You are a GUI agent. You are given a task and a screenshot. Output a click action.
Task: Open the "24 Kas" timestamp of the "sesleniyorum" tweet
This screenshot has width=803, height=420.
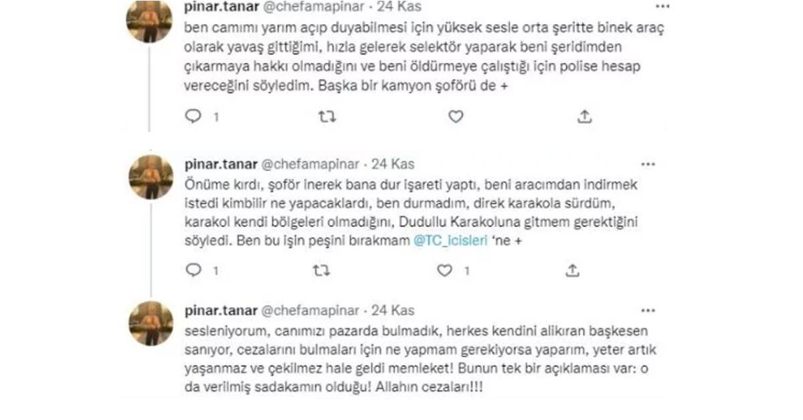[393, 310]
